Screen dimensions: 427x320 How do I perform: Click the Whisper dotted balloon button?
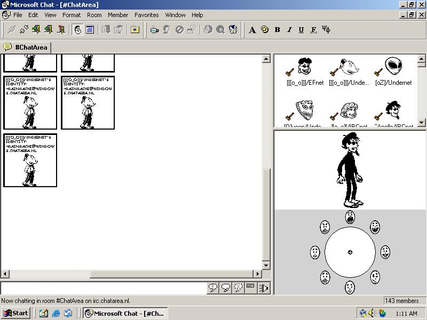[x=238, y=288]
